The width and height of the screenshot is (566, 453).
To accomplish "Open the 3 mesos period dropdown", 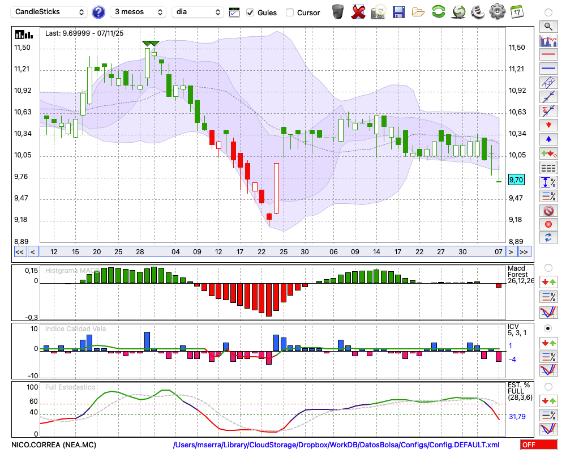I will click(138, 12).
